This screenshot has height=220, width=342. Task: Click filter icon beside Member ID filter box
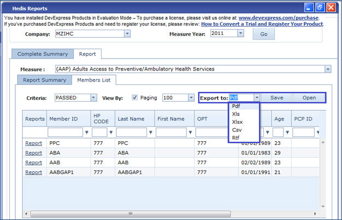pos(86,132)
